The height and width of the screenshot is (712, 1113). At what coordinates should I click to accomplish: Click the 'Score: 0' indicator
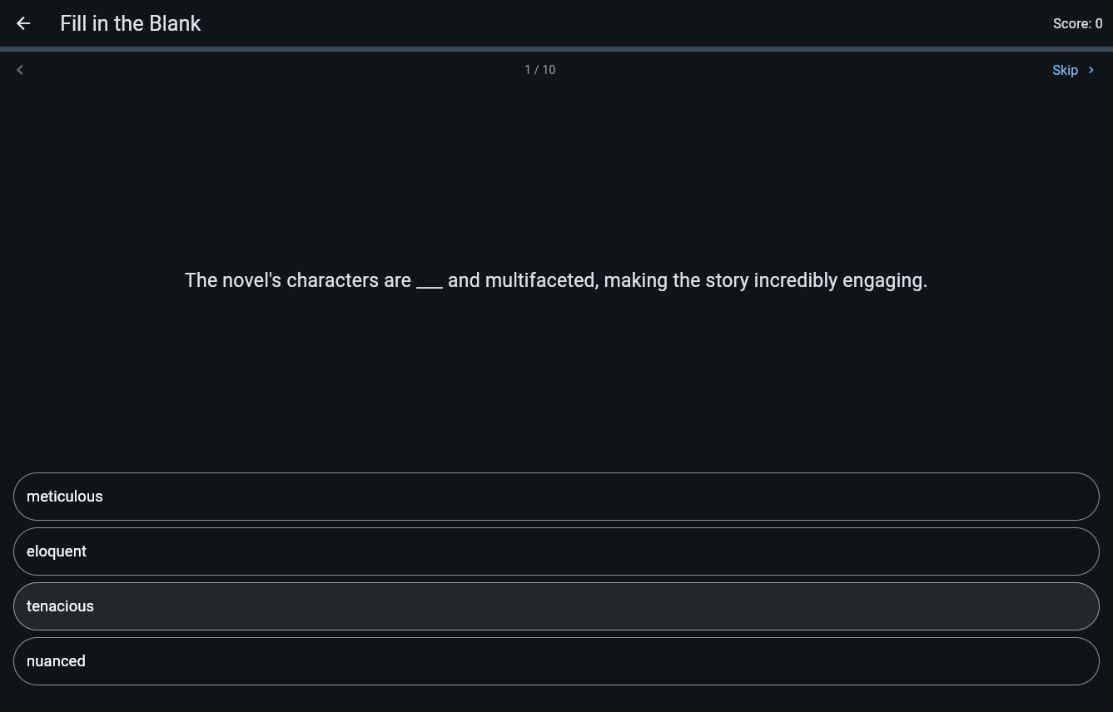point(1077,23)
